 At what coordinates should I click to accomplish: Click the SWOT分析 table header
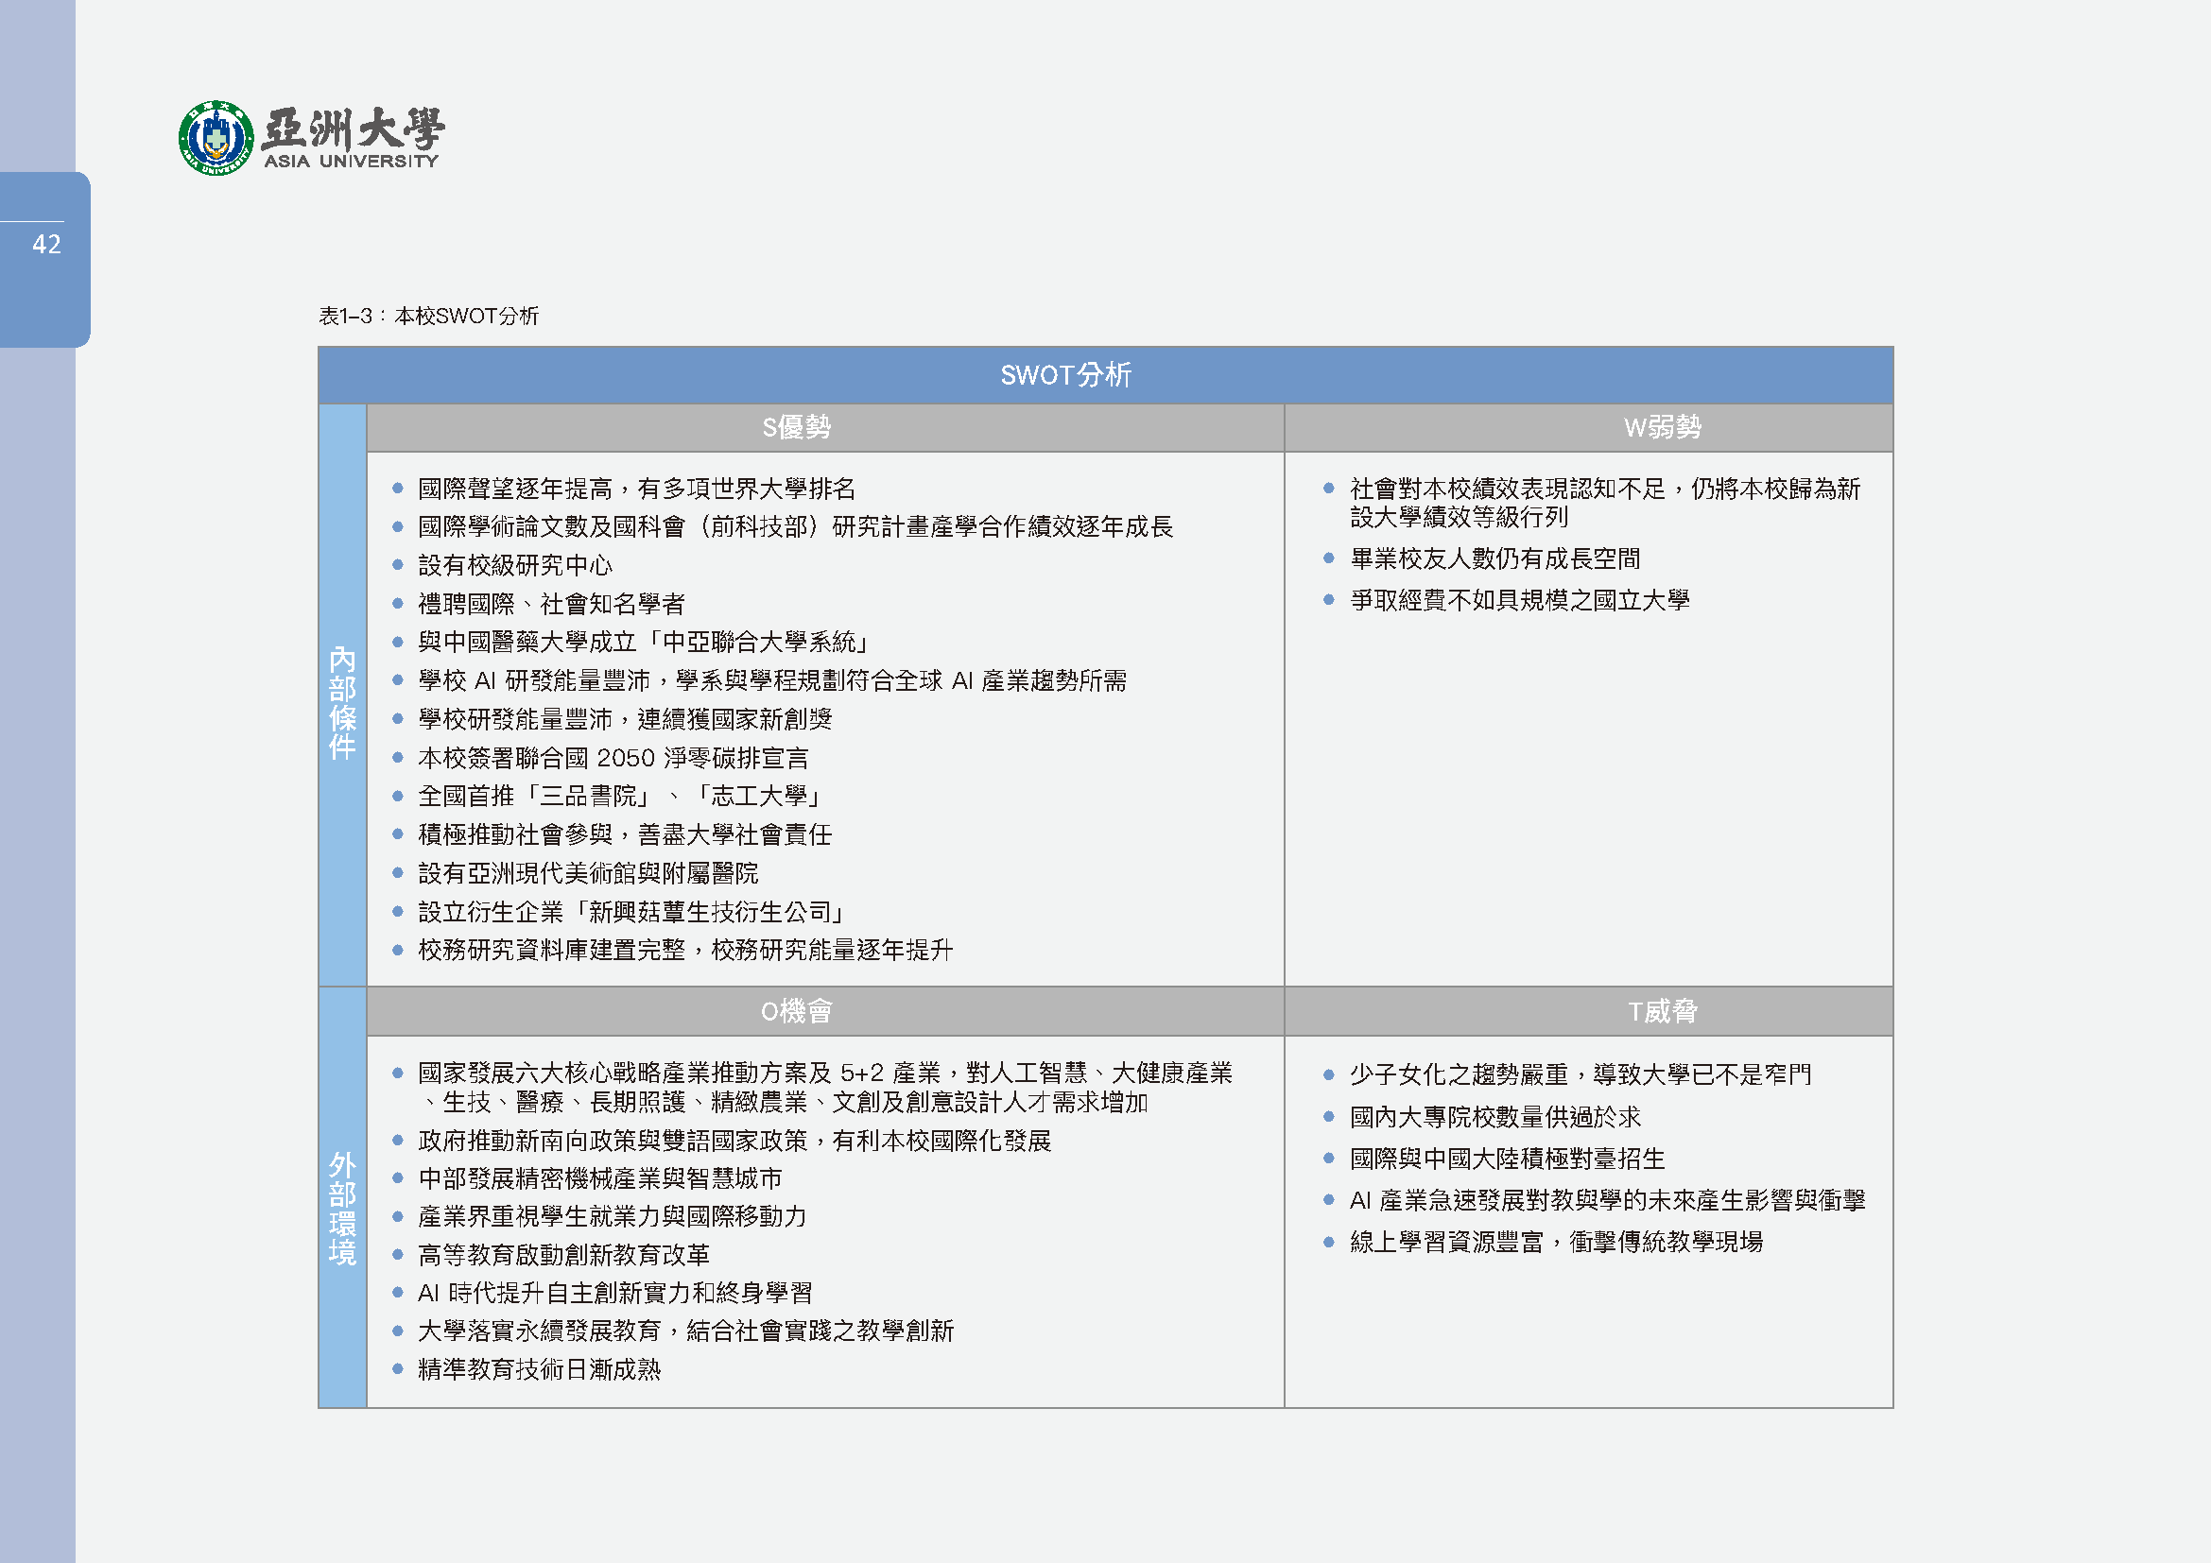pyautogui.click(x=1104, y=375)
